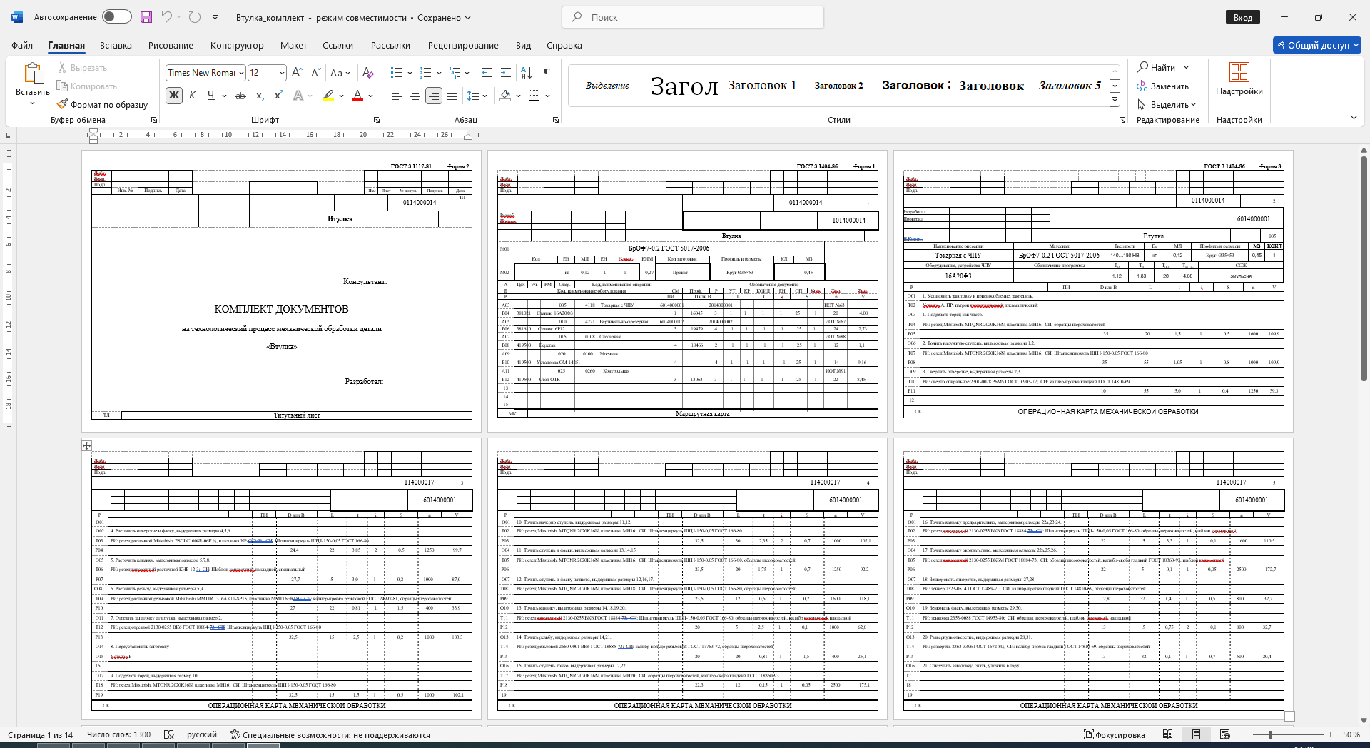Click the Вход sign-in button
The height and width of the screenshot is (748, 1370).
coord(1243,17)
